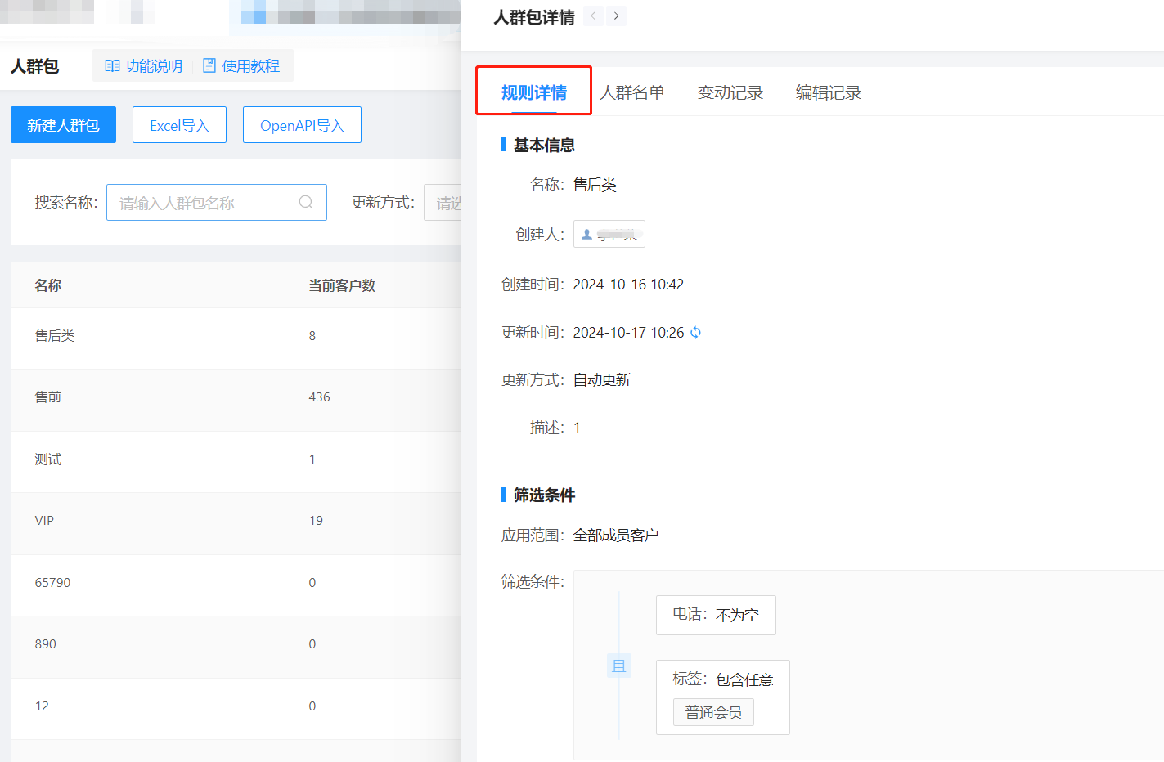Click the 电话：不为空 condition box

click(x=716, y=615)
